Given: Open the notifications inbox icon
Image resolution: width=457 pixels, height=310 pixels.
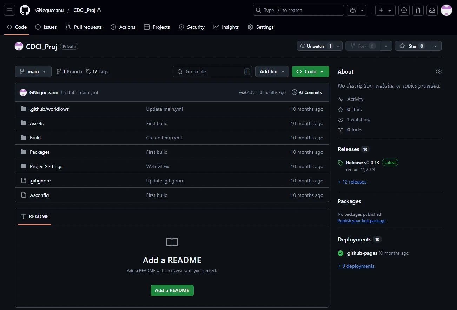Looking at the screenshot, I should click(x=432, y=10).
